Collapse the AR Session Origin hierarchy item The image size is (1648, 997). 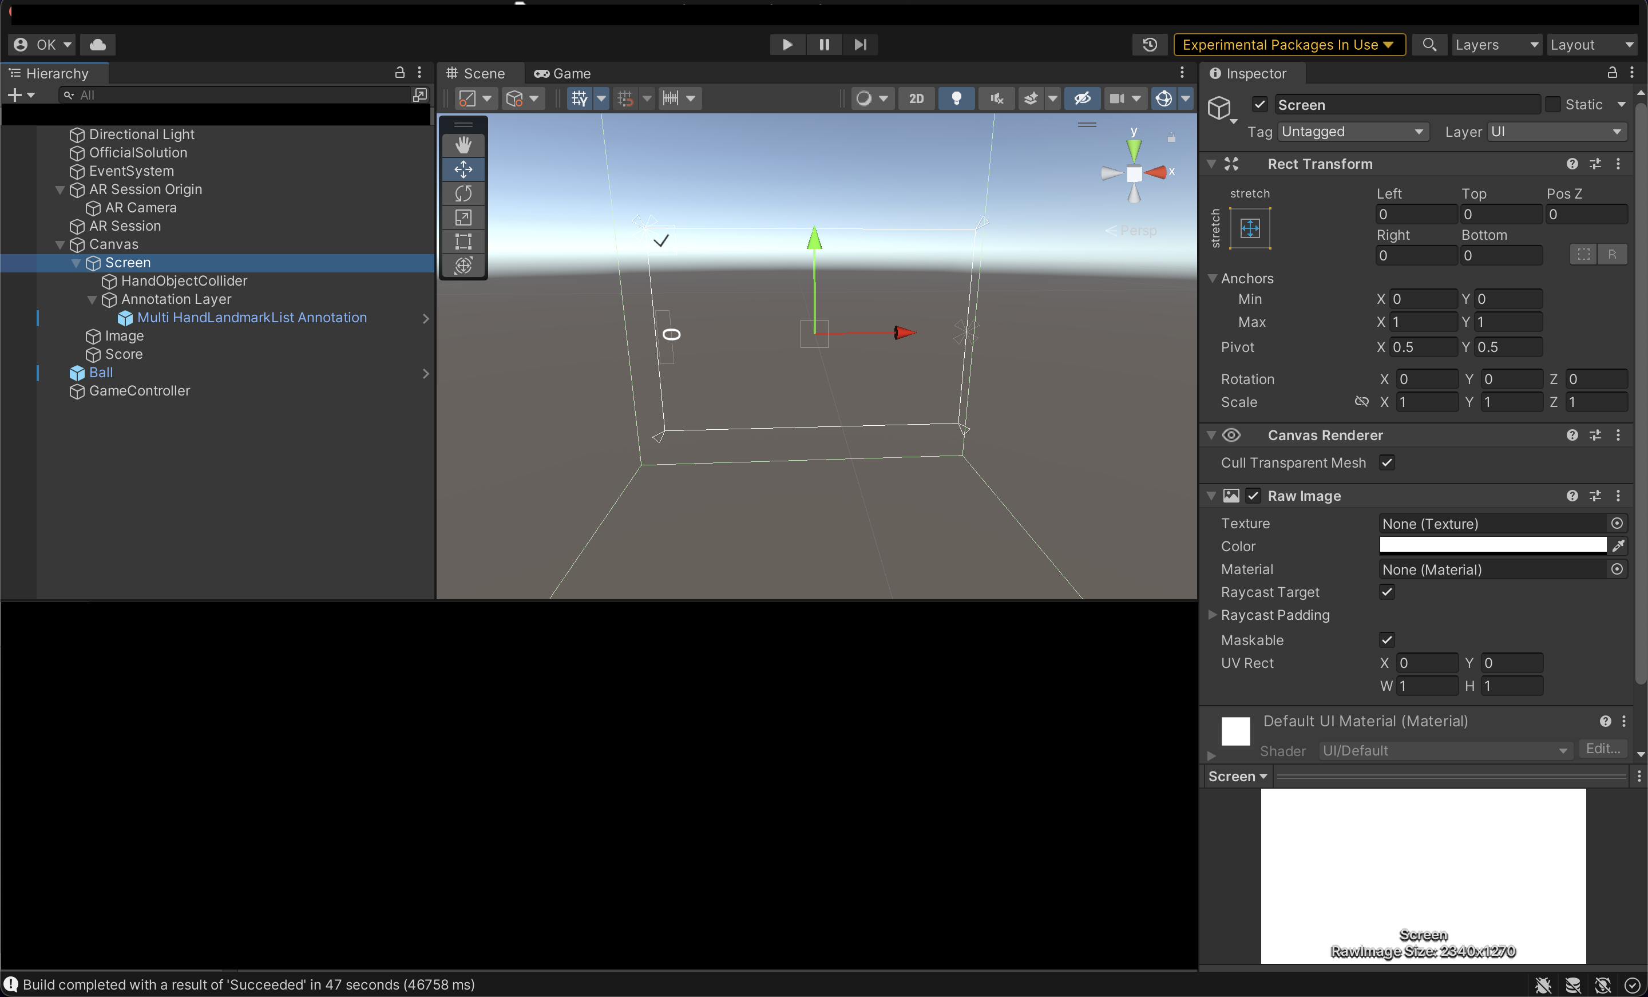[x=60, y=189]
